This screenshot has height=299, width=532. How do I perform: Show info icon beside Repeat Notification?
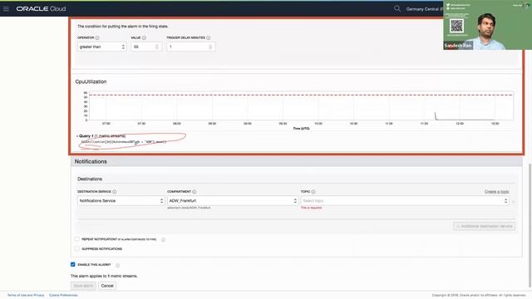coord(163,240)
